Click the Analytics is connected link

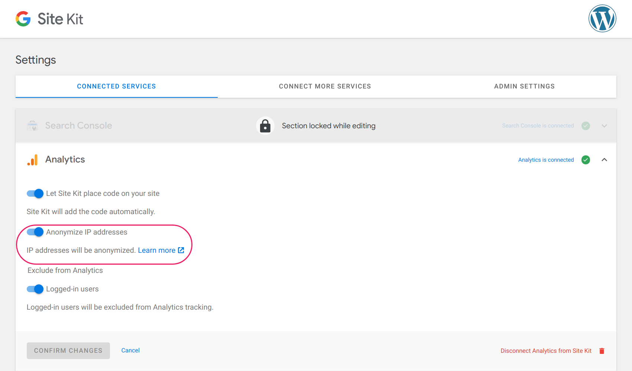click(546, 160)
